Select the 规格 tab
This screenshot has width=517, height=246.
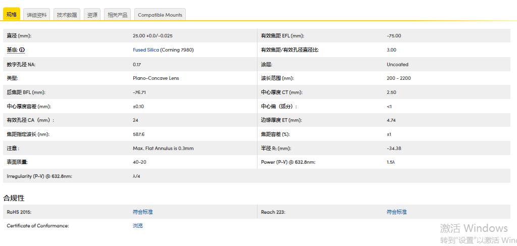(x=12, y=15)
